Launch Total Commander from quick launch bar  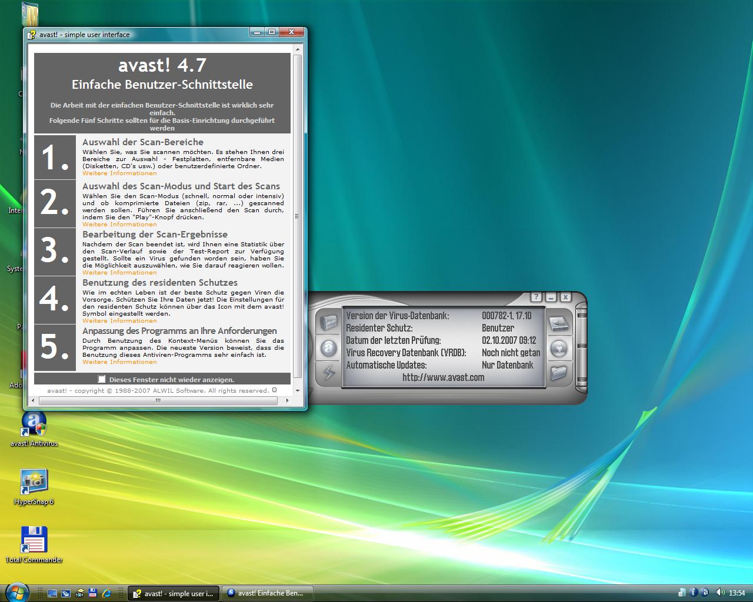click(x=93, y=593)
